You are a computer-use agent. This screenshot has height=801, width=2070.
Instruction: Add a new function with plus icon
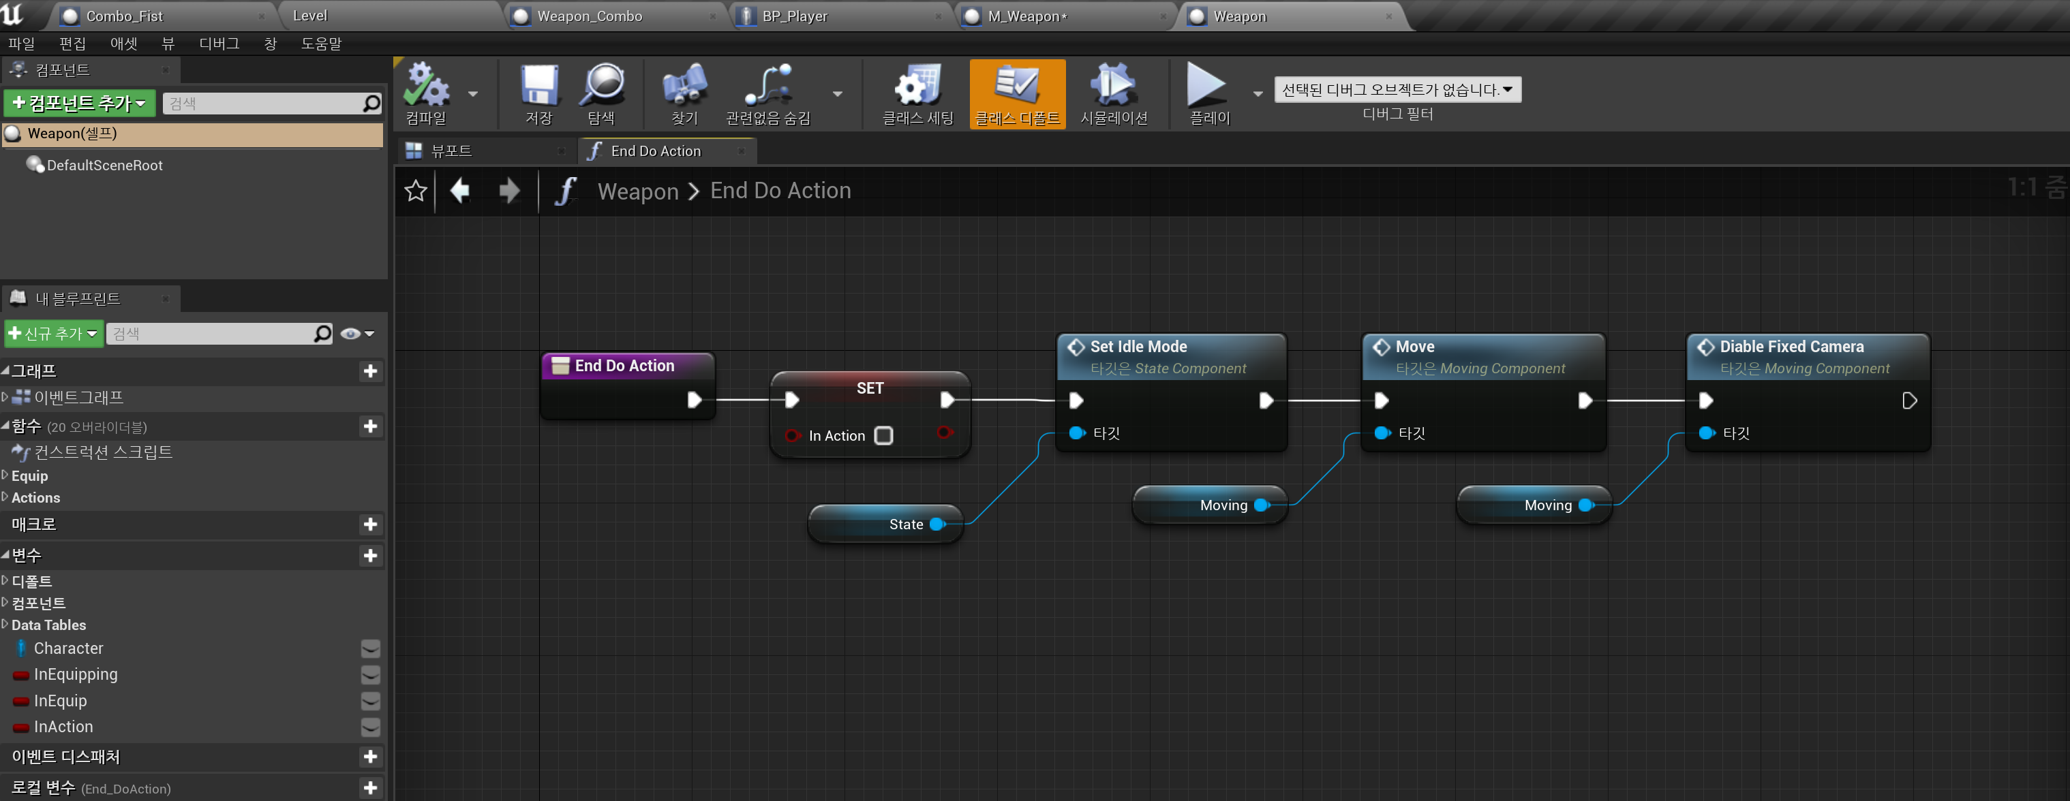click(x=371, y=426)
